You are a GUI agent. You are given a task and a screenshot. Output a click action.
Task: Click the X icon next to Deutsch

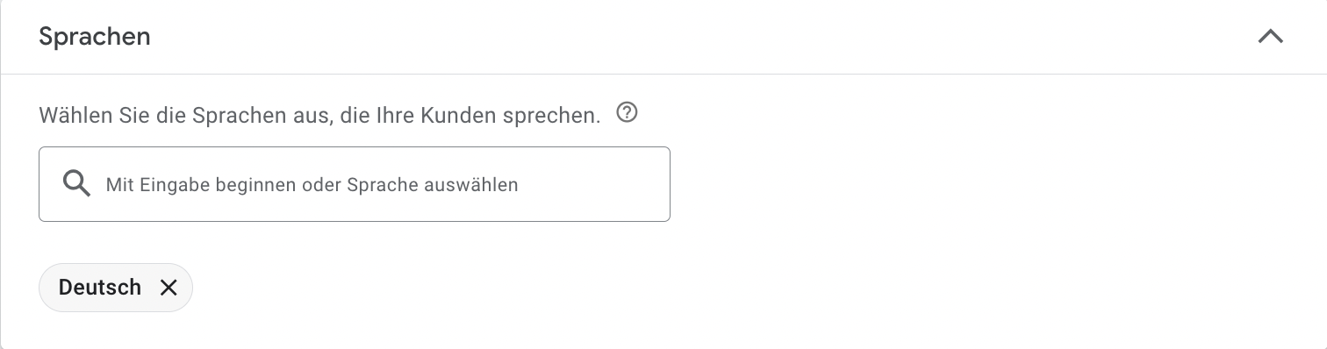169,288
